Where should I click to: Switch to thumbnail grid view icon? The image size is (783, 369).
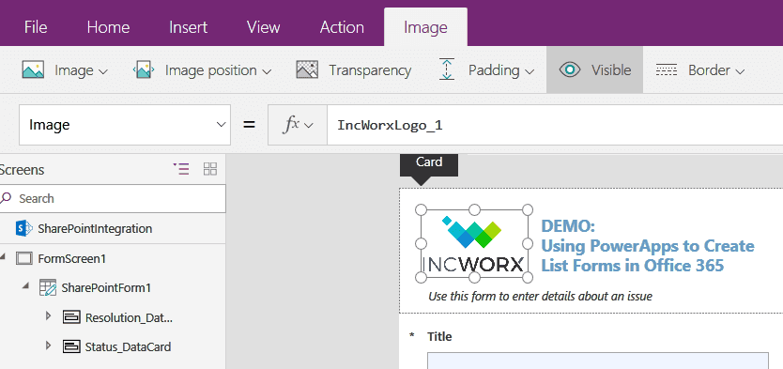coord(210,169)
